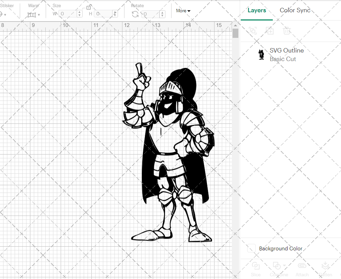Select the knight image on canvas

pyautogui.click(x=169, y=152)
